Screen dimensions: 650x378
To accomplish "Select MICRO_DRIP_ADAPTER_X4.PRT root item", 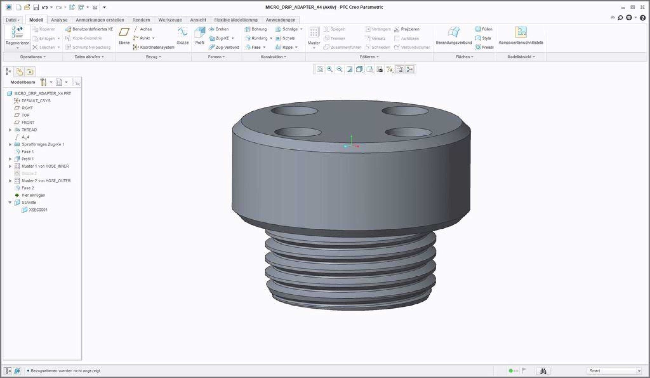I will (39, 93).
